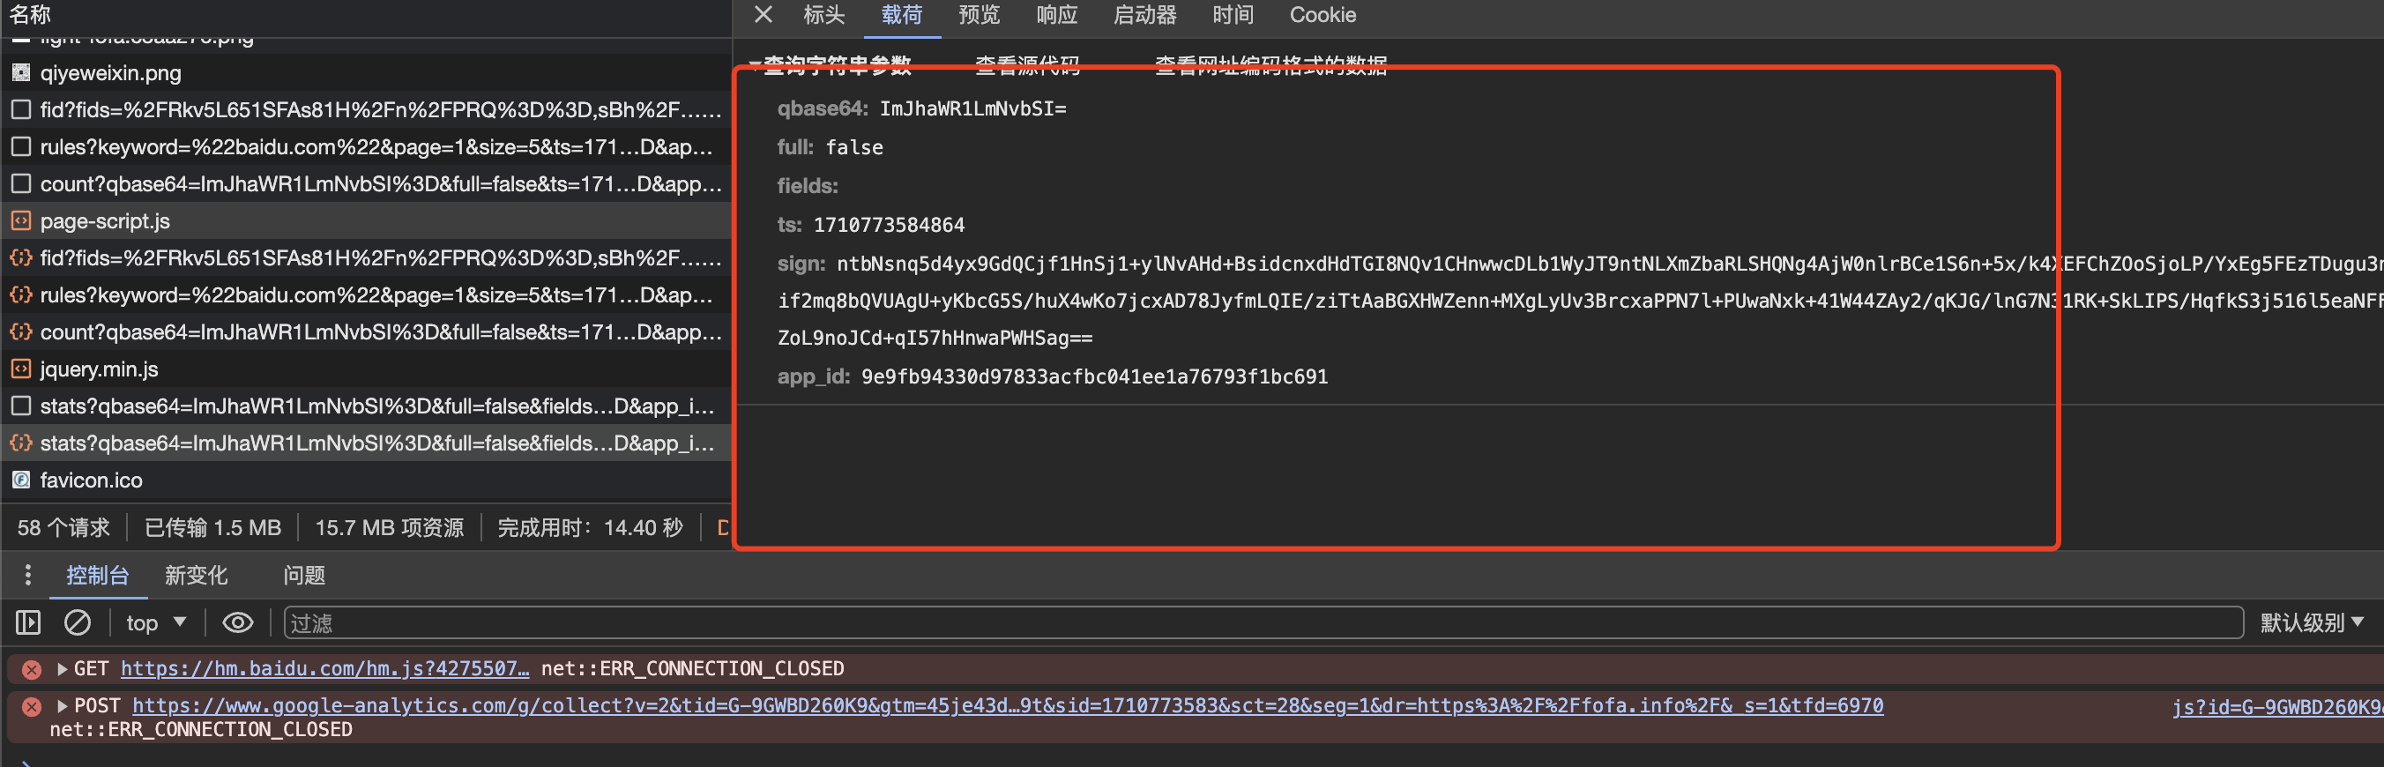The width and height of the screenshot is (2384, 767).
Task: Click the jquery.min.js file icon
Action: [x=20, y=369]
